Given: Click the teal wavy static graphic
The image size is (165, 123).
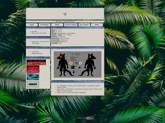Looking at the screenshot, I should [33, 77].
